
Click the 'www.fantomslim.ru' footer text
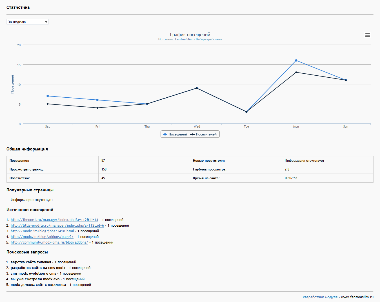[x=357, y=297]
